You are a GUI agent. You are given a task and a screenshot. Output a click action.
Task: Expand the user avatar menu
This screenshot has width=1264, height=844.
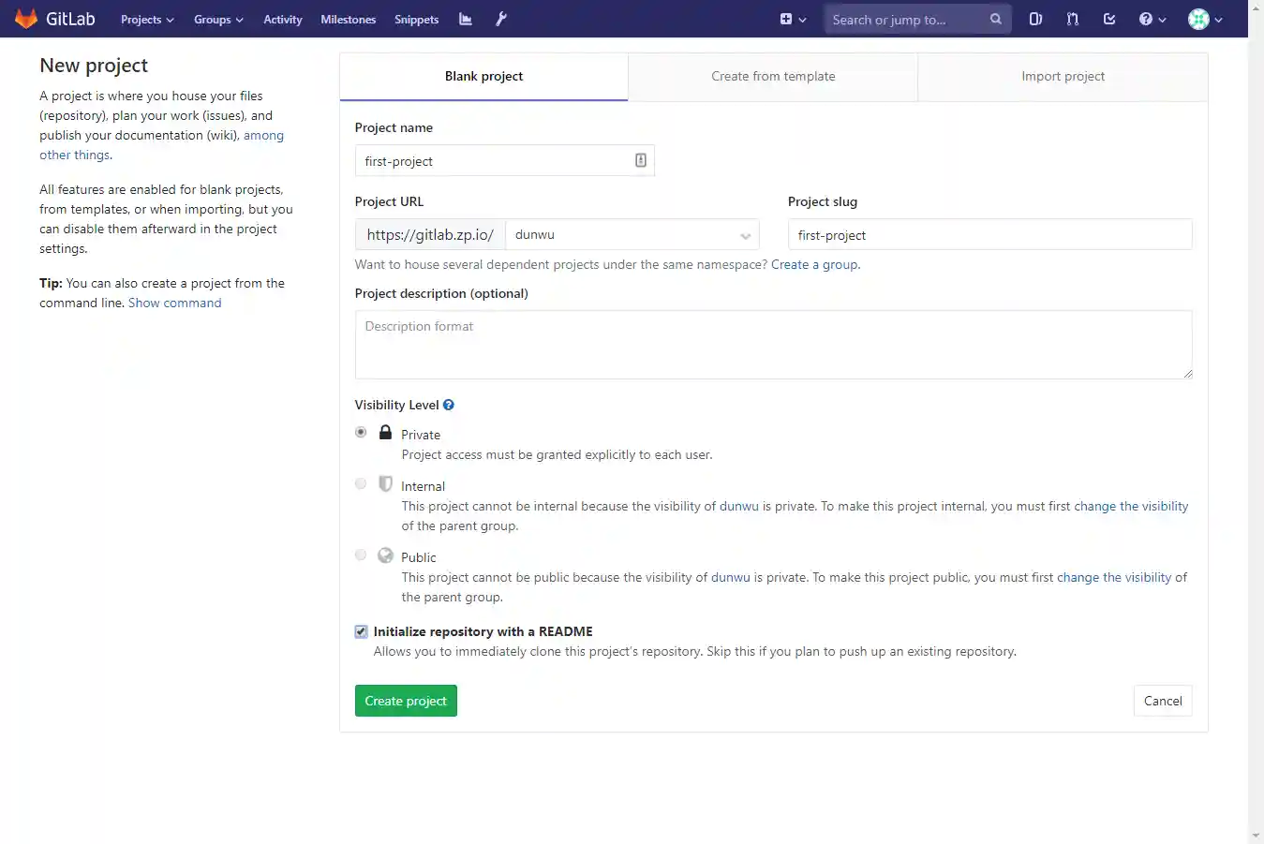(x=1205, y=19)
